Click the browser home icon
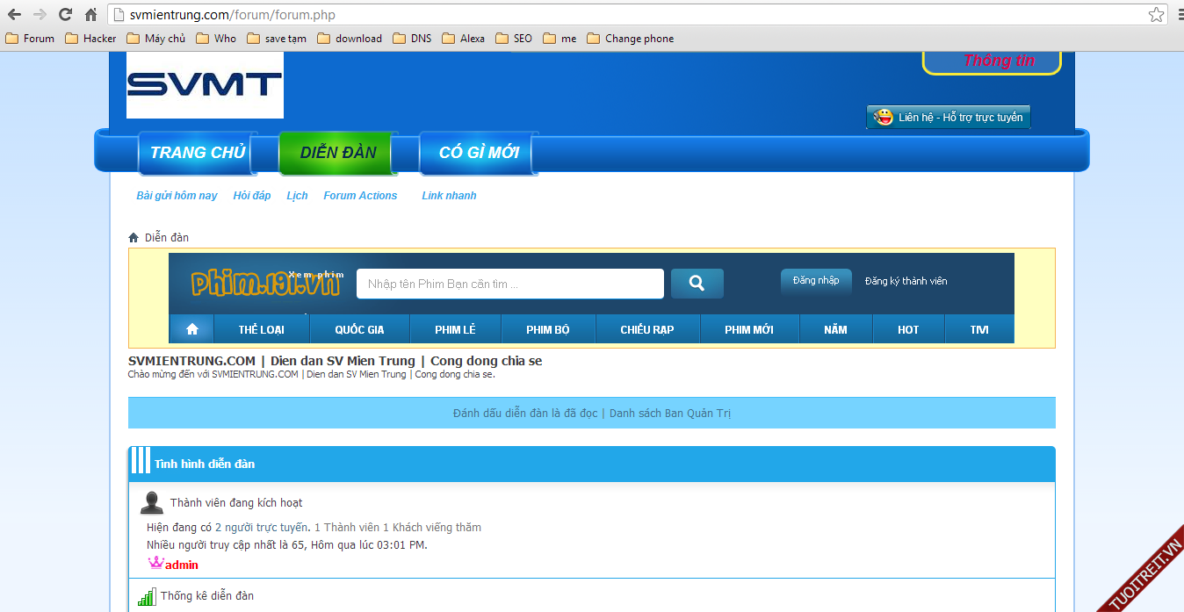 (90, 14)
